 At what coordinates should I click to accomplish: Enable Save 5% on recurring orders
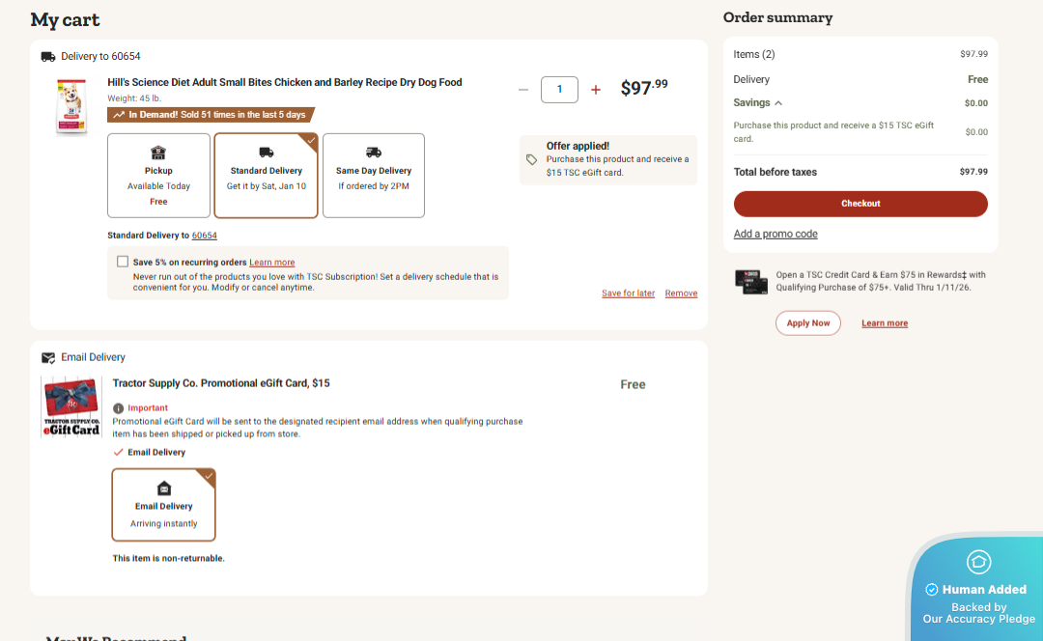[x=123, y=262]
